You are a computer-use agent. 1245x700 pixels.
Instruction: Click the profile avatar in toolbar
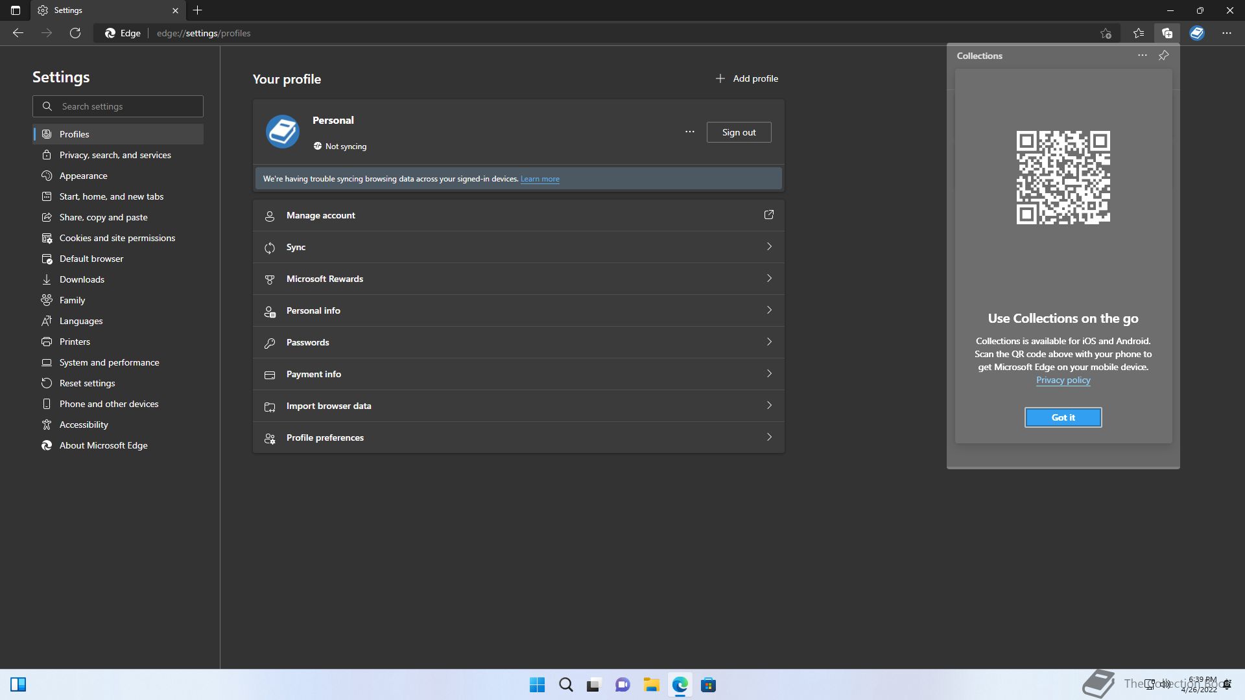pyautogui.click(x=1197, y=33)
